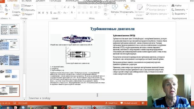
Task: Select the first visible slide thumbnail
Action: point(10,29)
